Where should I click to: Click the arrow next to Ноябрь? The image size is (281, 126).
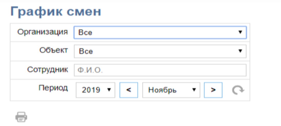pyautogui.click(x=194, y=89)
